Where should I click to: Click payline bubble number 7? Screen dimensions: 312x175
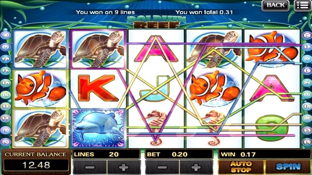tap(307, 95)
